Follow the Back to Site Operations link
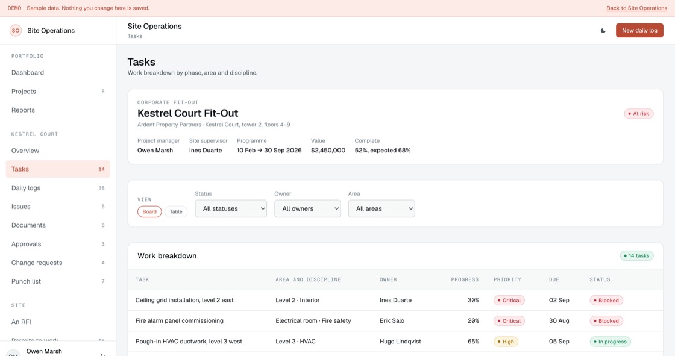Viewport: 675px width, 356px height. point(636,8)
